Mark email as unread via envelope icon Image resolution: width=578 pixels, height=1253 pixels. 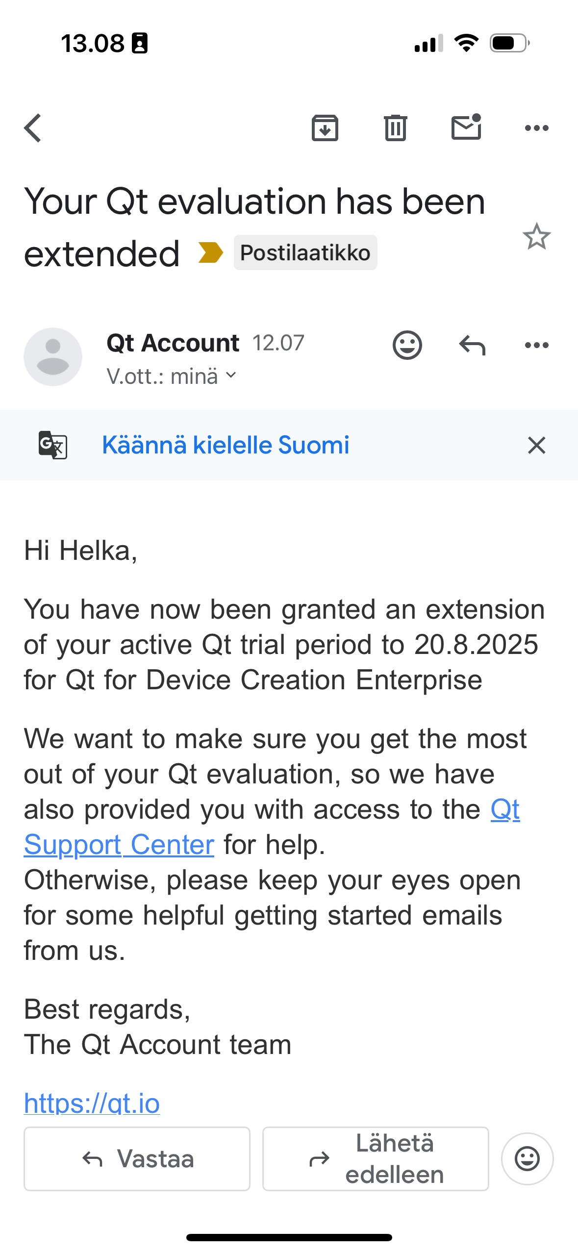click(x=466, y=127)
